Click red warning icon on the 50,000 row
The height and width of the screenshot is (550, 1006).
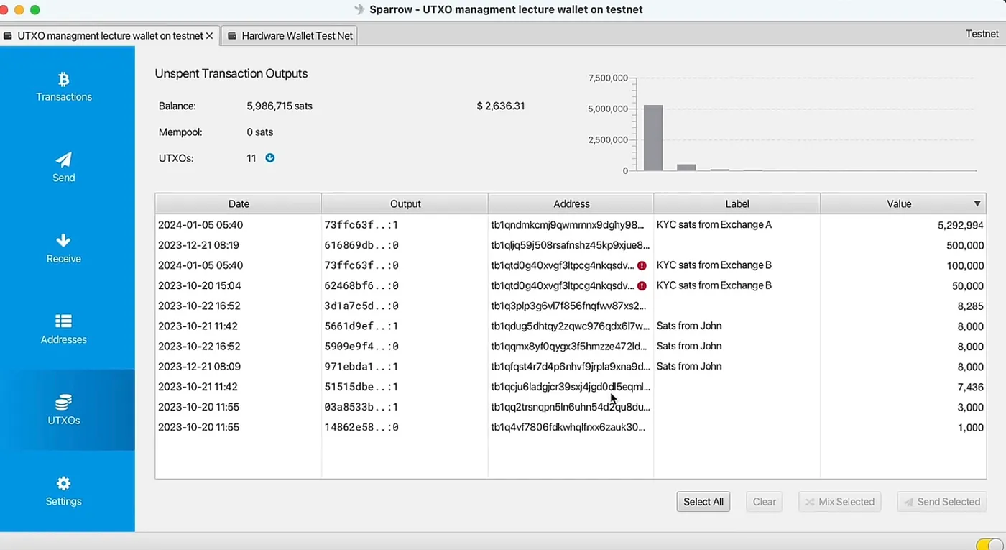(x=642, y=285)
